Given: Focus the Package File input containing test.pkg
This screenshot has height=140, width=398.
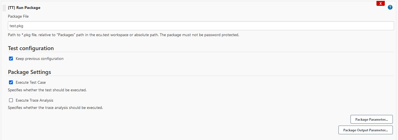Looking at the screenshot, I should [201, 26].
